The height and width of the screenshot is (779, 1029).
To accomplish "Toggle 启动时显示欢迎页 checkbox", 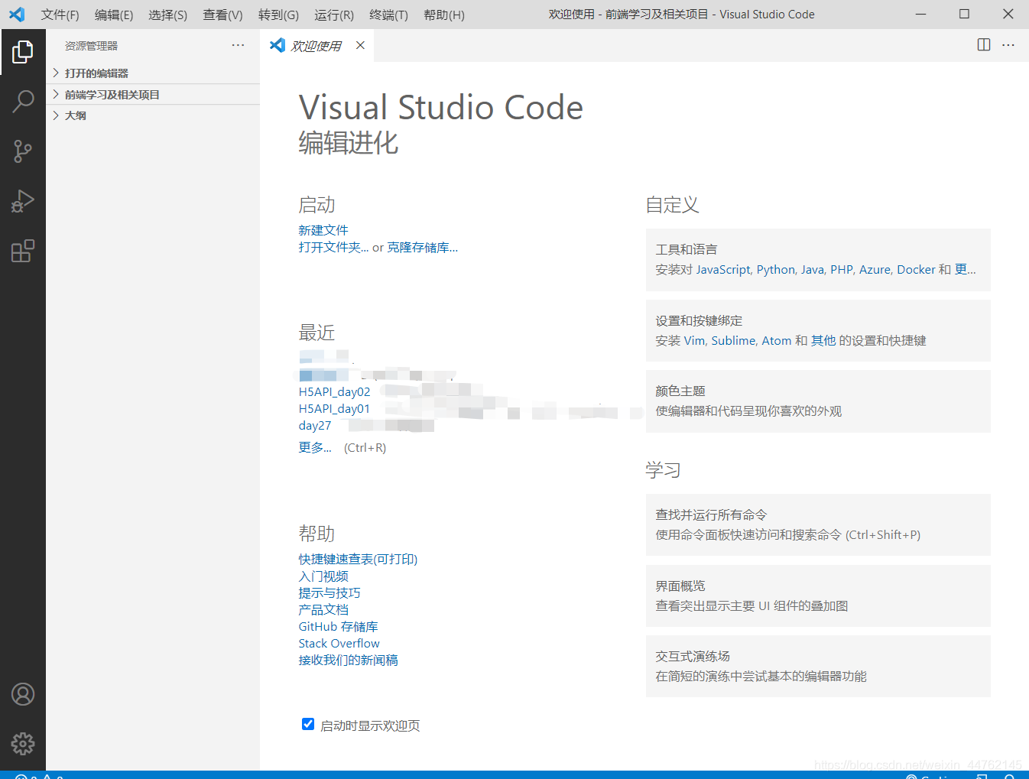I will 308,724.
